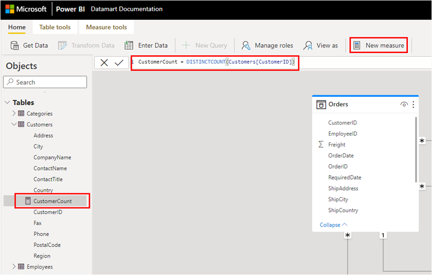This screenshot has width=432, height=275.
Task: Click the New Query plus icon
Action: (x=186, y=45)
